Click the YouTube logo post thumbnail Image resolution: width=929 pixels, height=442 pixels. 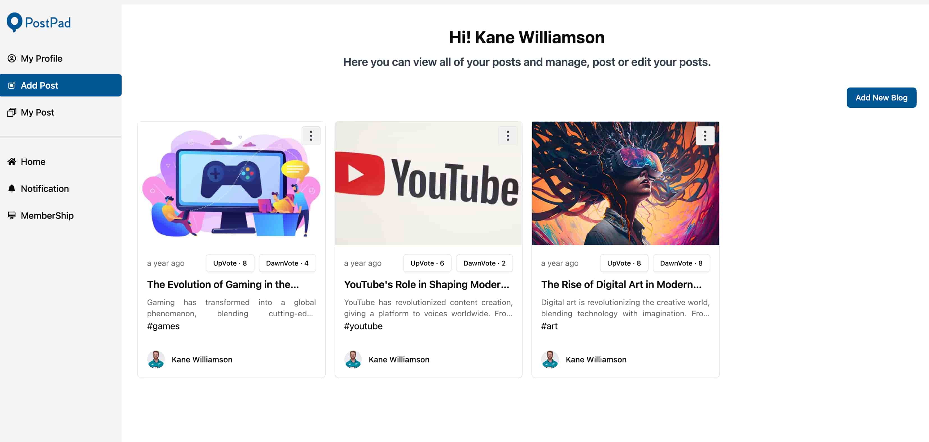[428, 183]
